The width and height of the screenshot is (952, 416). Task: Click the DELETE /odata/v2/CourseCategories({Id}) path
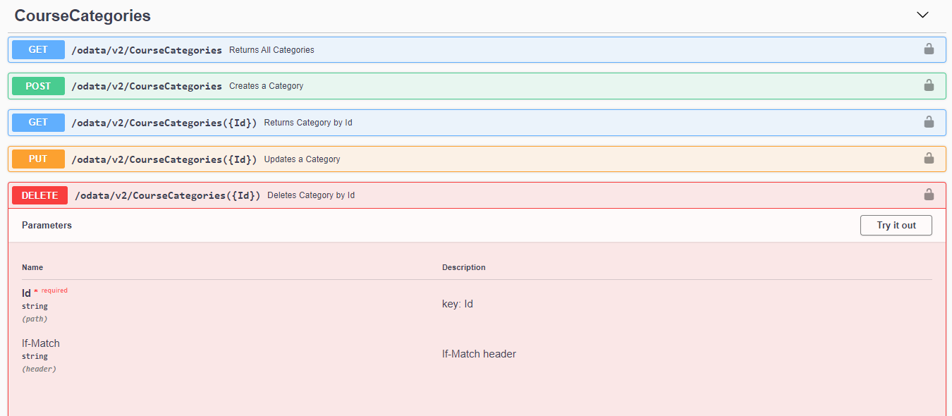(167, 195)
